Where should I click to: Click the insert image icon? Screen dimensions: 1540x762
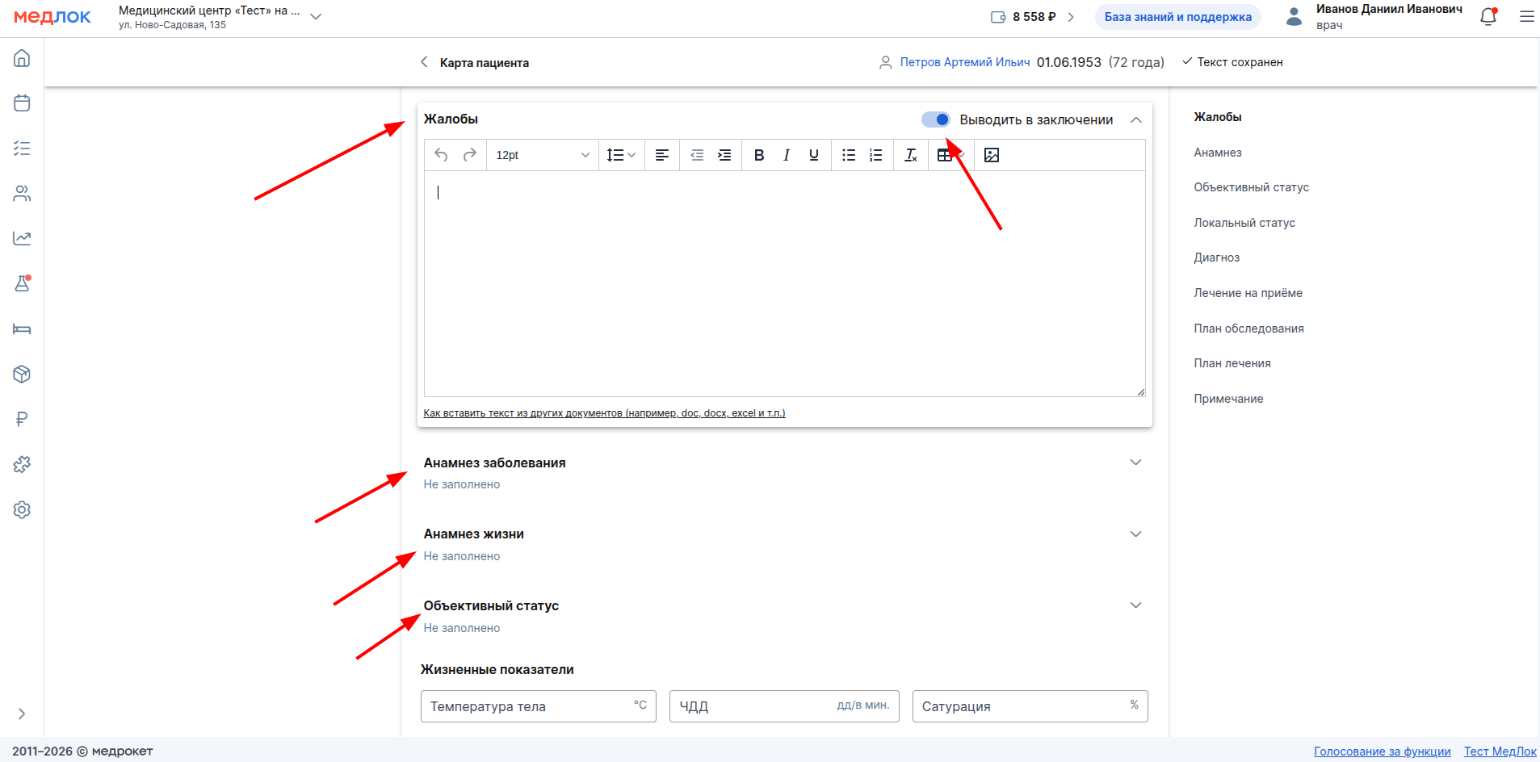992,155
